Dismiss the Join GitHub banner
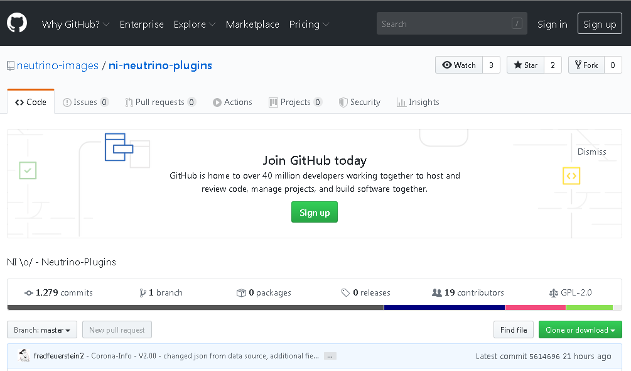The height and width of the screenshot is (371, 631). click(x=591, y=152)
